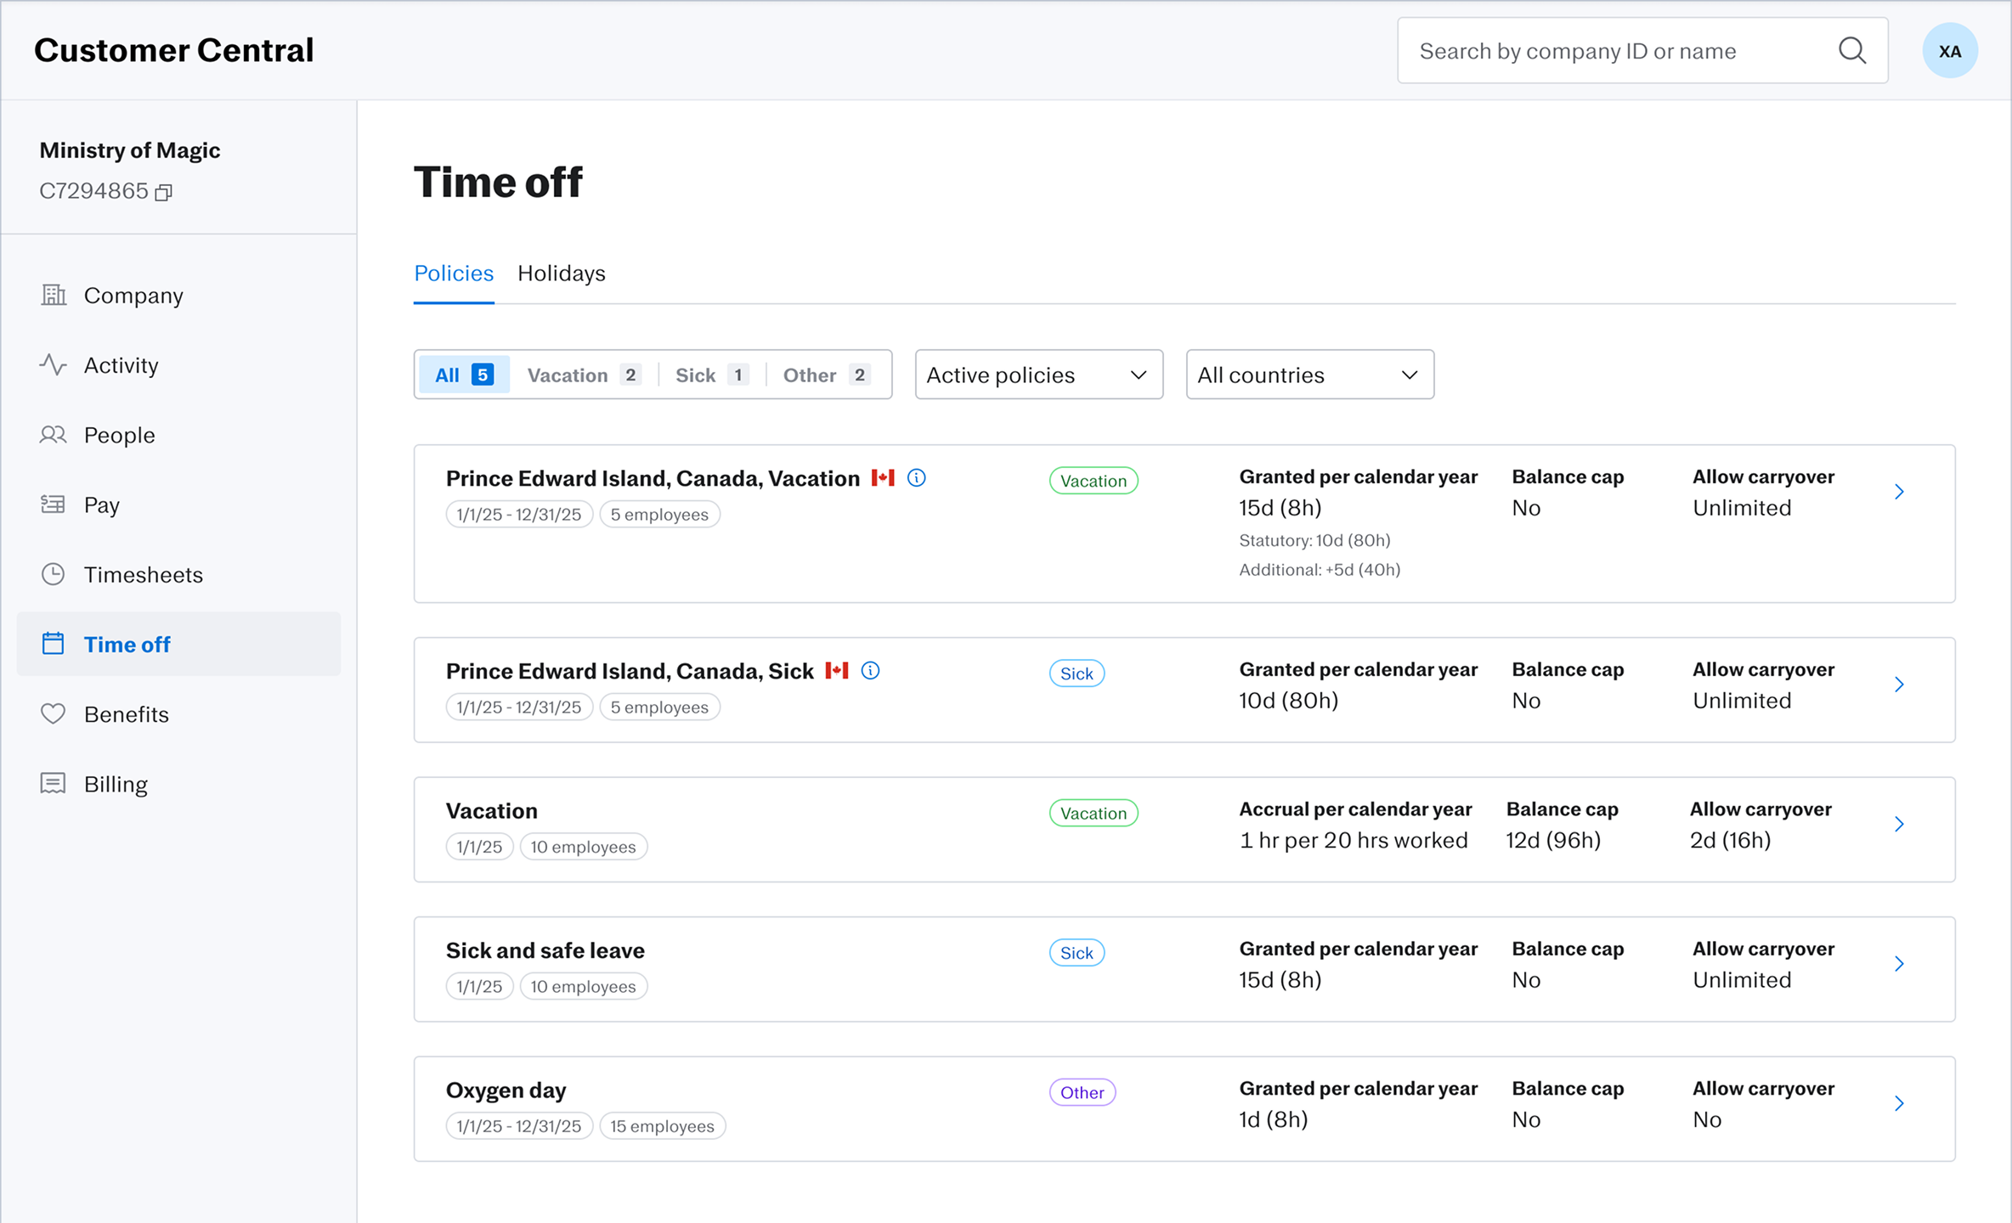Viewport: 2012px width, 1223px height.
Task: Go to Timesheets in sidebar
Action: pos(178,574)
